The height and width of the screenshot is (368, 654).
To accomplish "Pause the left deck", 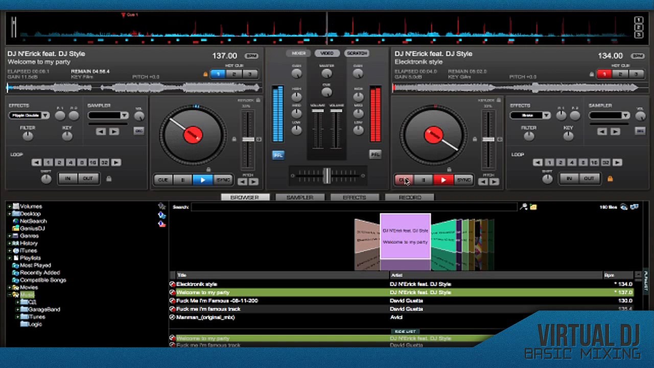I will 183,180.
